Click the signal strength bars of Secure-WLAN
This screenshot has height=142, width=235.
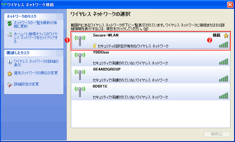[x=223, y=45]
